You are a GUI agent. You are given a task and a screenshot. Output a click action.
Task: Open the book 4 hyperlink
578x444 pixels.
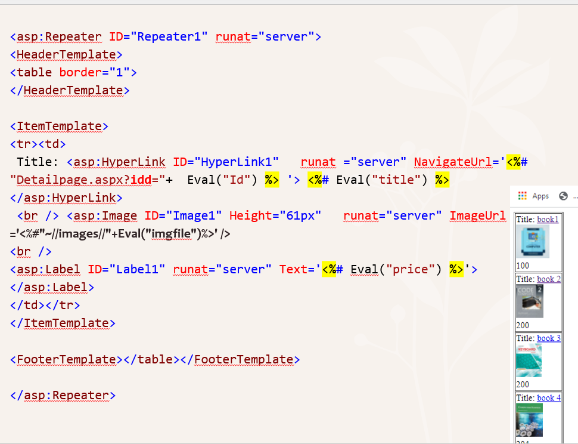point(549,397)
